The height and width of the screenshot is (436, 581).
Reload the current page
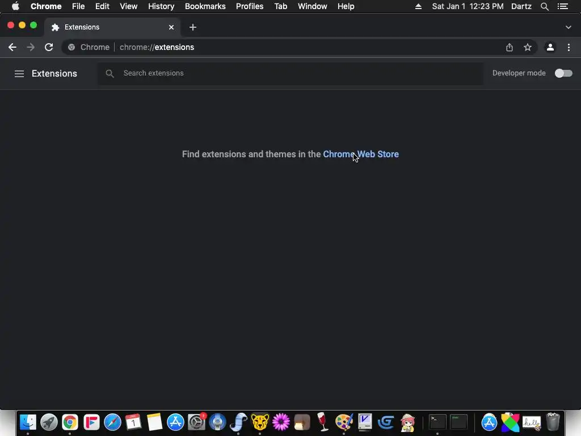[49, 48]
